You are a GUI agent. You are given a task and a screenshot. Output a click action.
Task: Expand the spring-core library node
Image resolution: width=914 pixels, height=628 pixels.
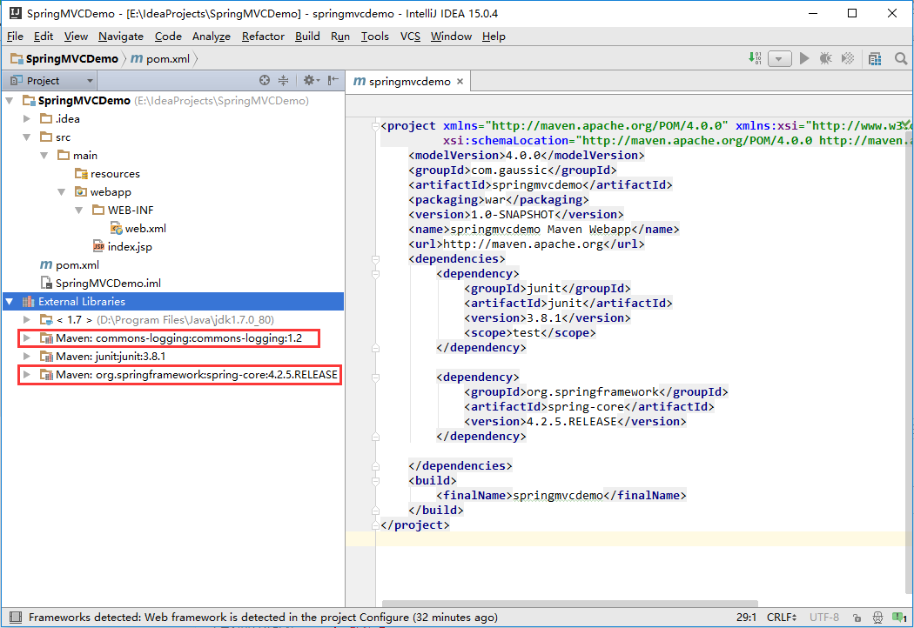27,375
